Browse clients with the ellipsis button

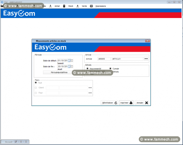coord(90,88)
